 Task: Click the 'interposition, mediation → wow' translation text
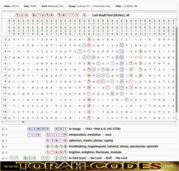coord(90,135)
